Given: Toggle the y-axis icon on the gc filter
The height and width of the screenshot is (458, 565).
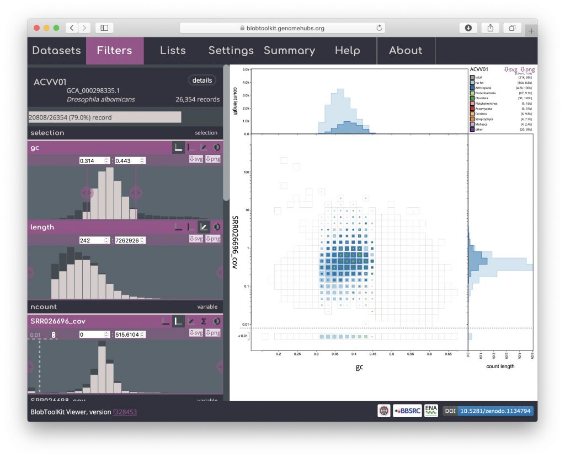Looking at the screenshot, I should [191, 148].
